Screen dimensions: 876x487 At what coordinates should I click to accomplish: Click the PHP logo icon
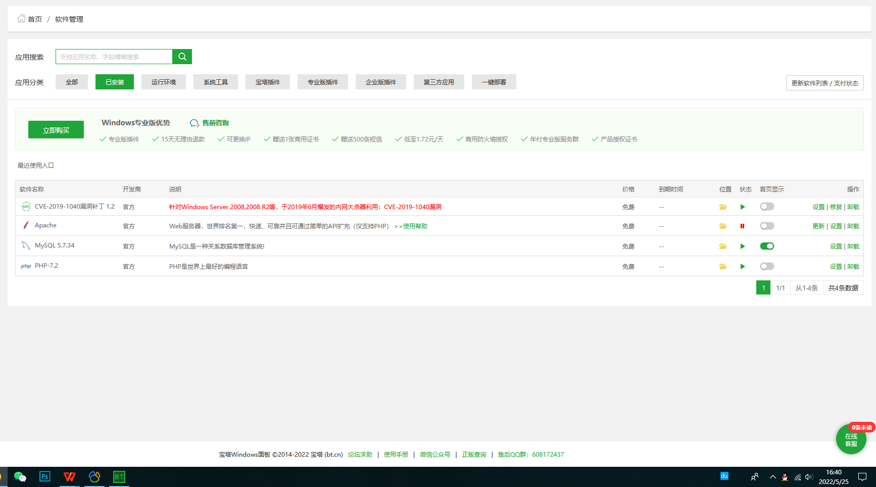point(26,266)
